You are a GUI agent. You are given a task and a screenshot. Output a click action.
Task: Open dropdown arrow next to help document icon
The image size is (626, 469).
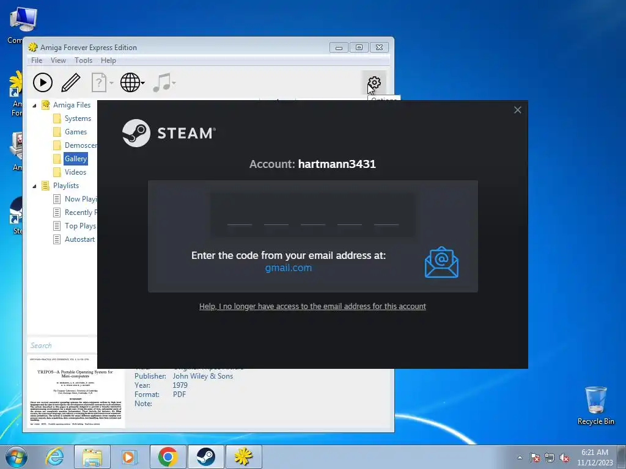(x=111, y=83)
